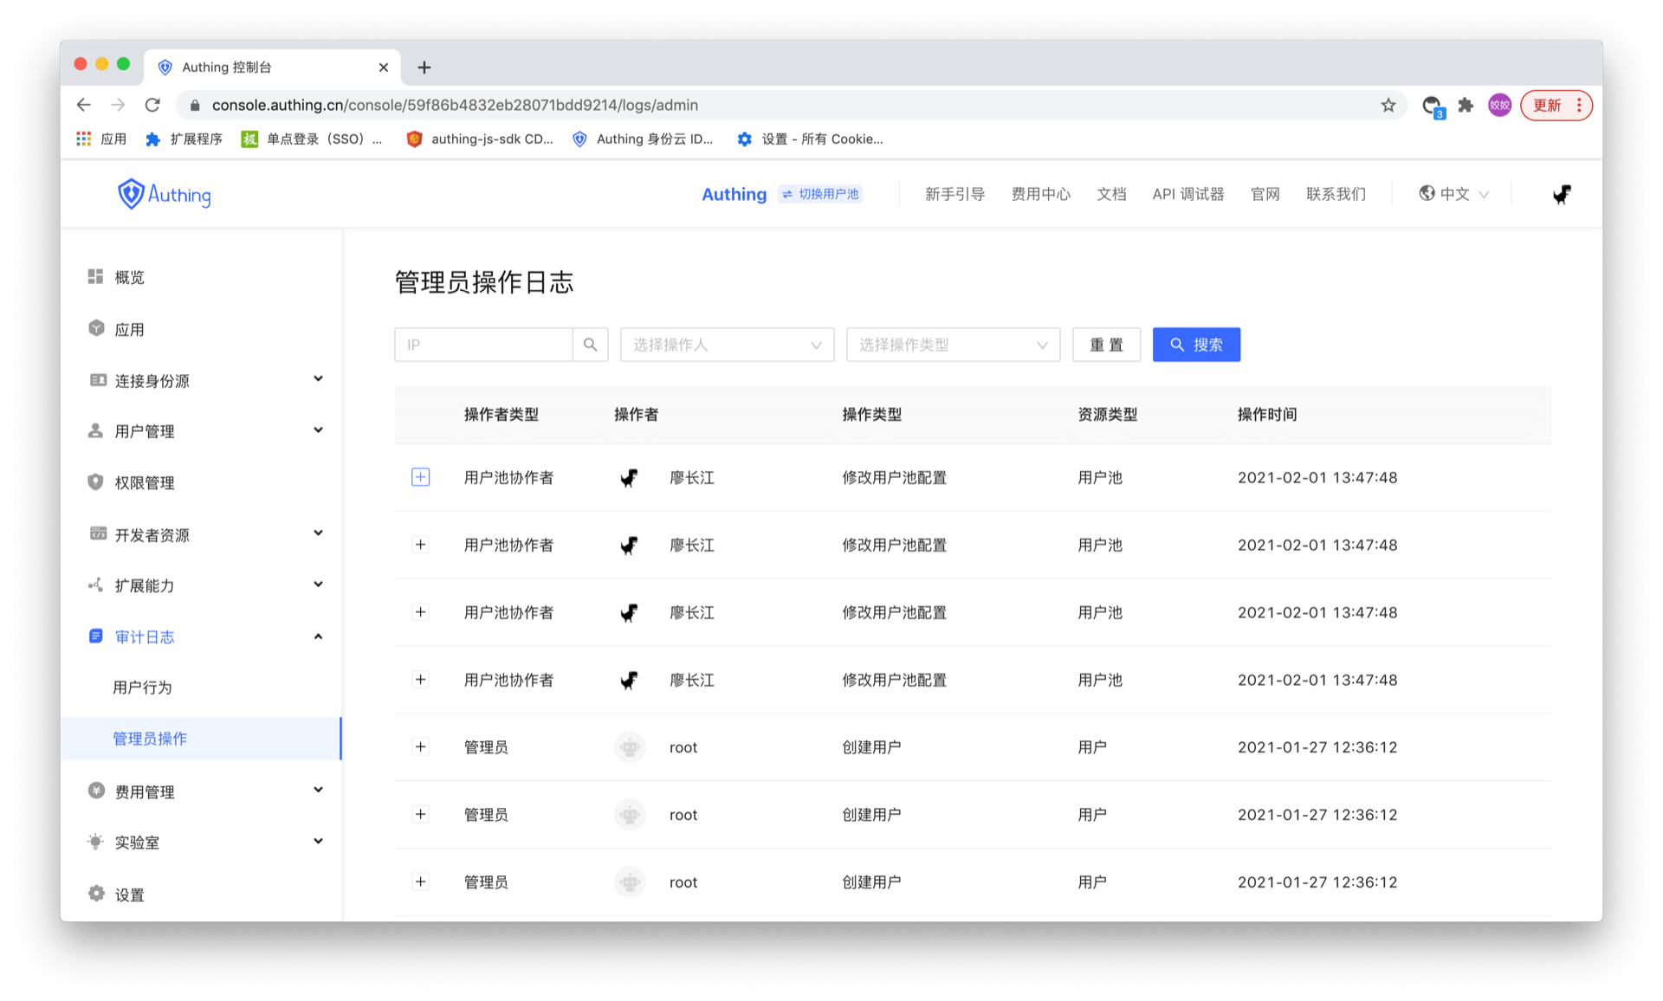The width and height of the screenshot is (1663, 1001).
Task: Open the 选择操作人 dropdown
Action: 727,345
